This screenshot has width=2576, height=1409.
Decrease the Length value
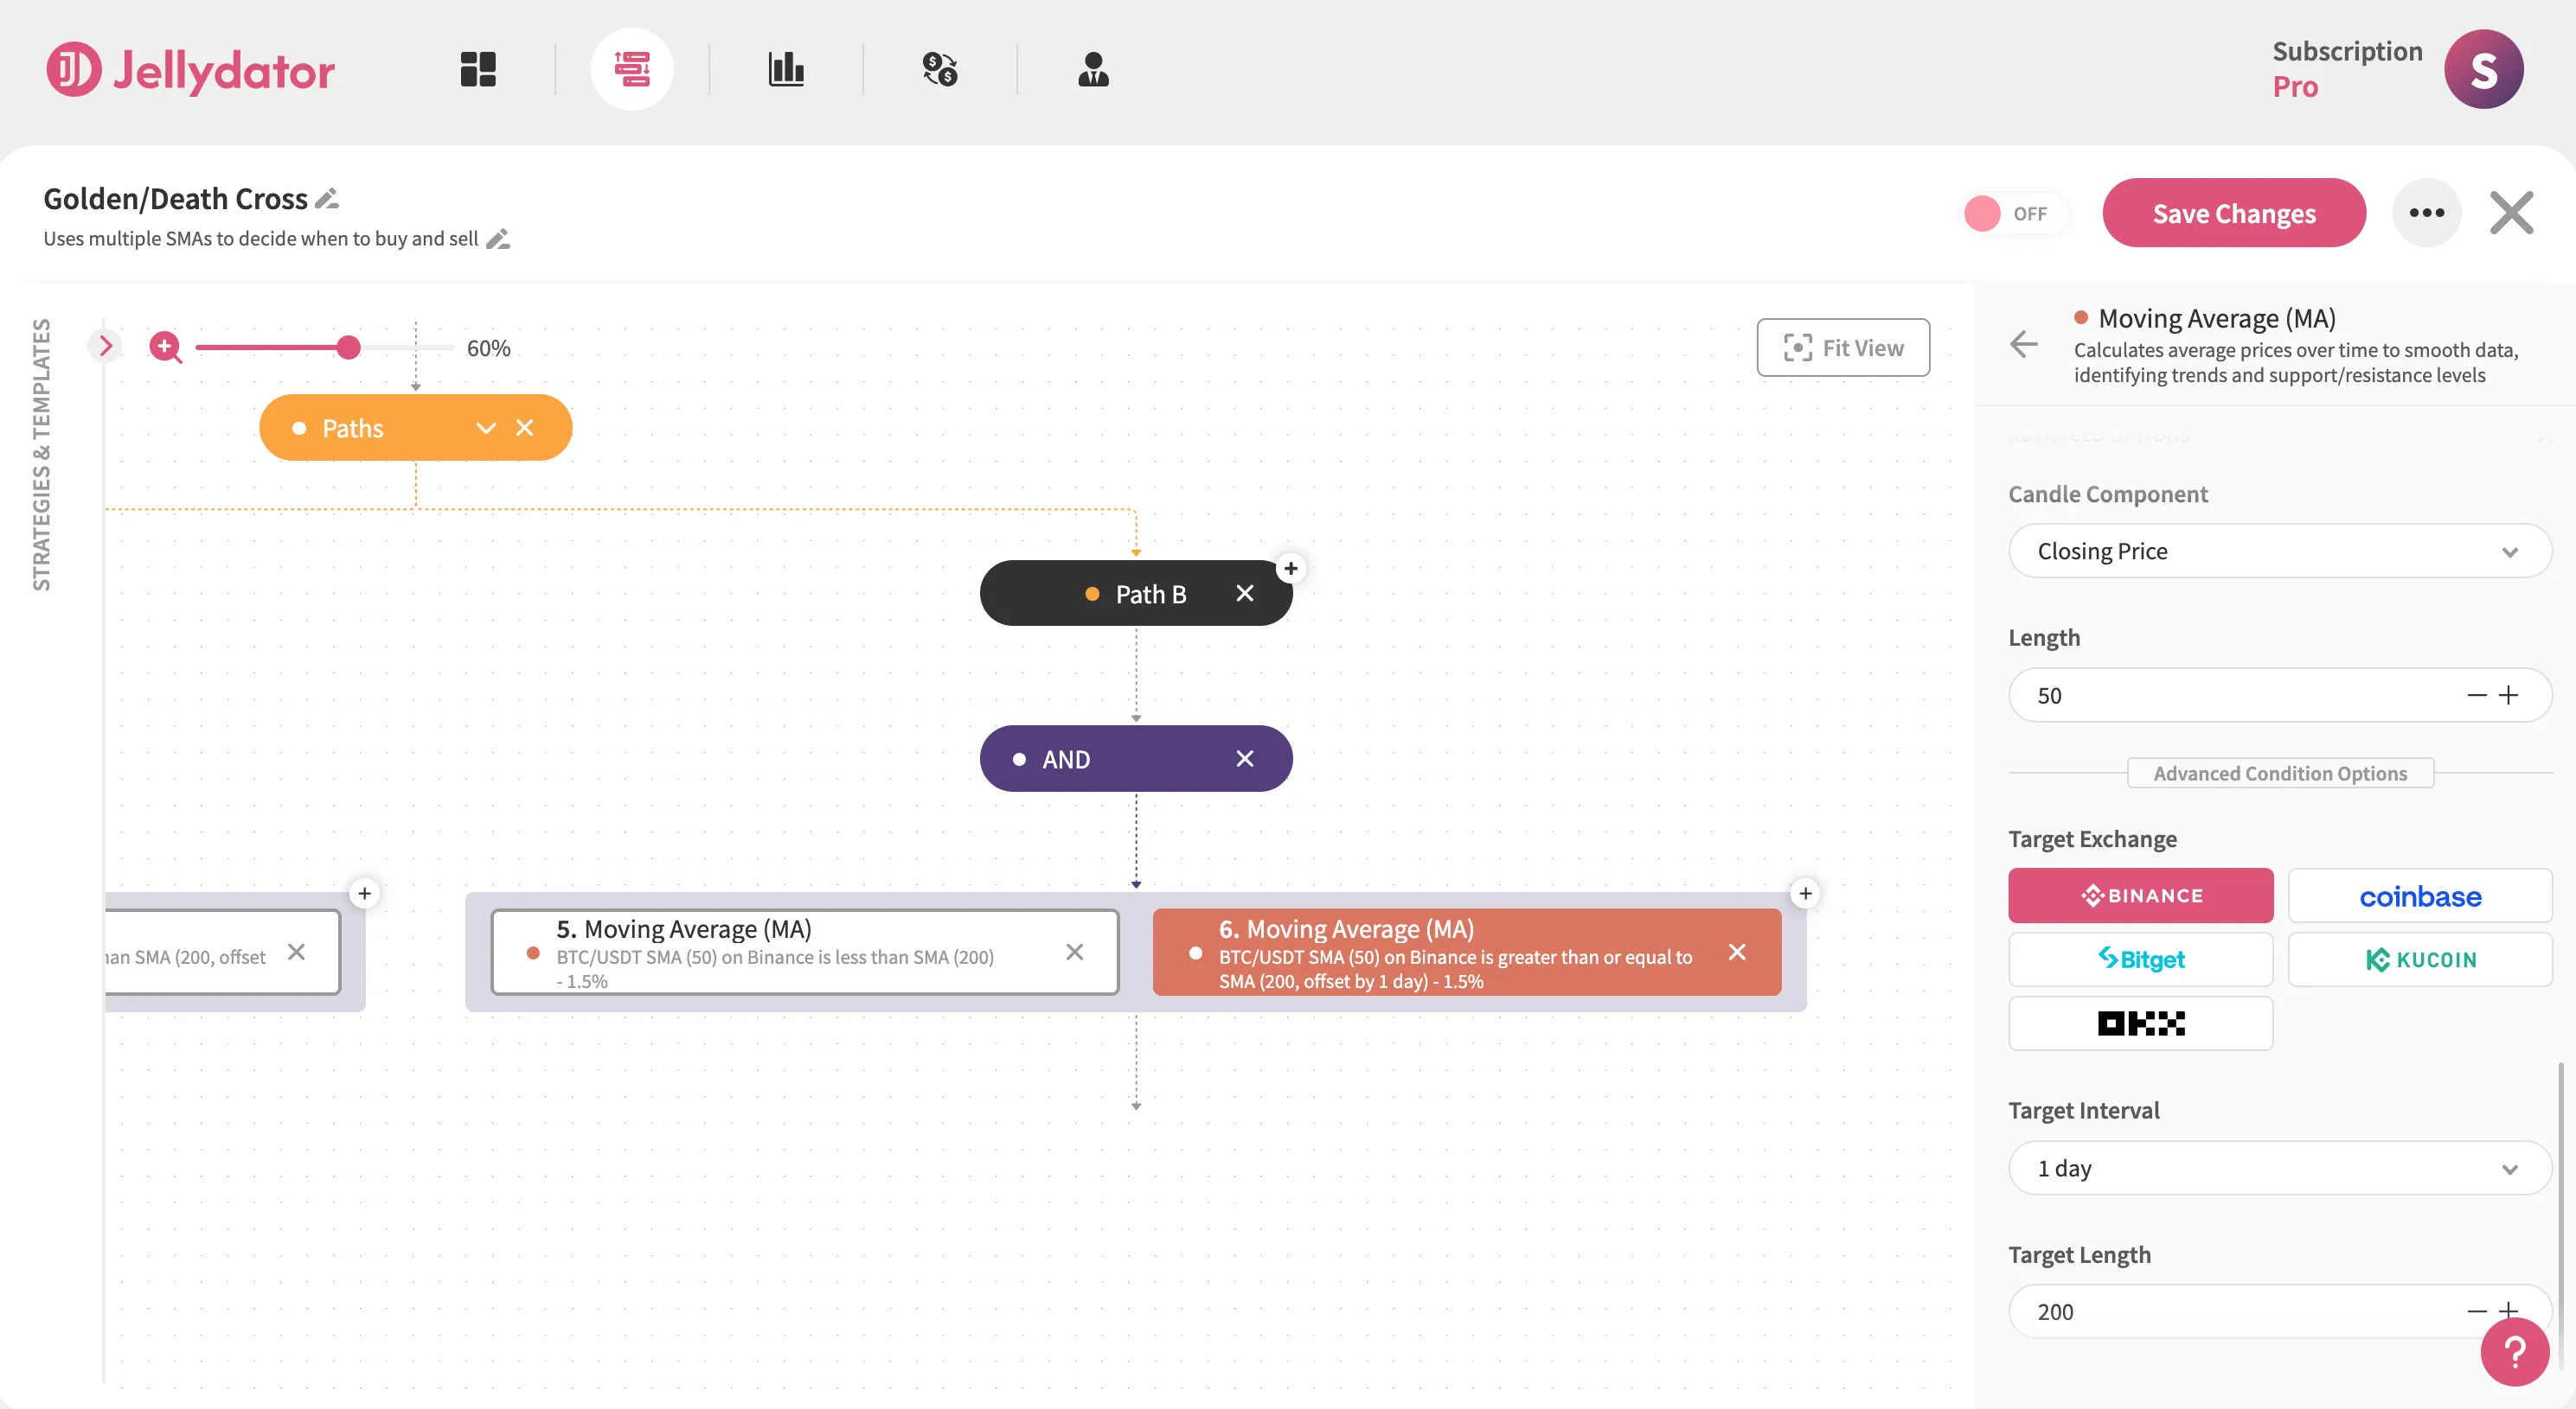tap(2477, 696)
